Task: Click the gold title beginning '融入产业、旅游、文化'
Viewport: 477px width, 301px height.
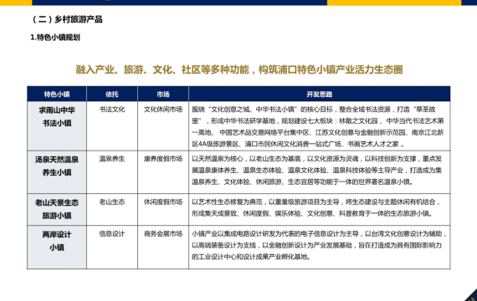Action: click(x=239, y=69)
